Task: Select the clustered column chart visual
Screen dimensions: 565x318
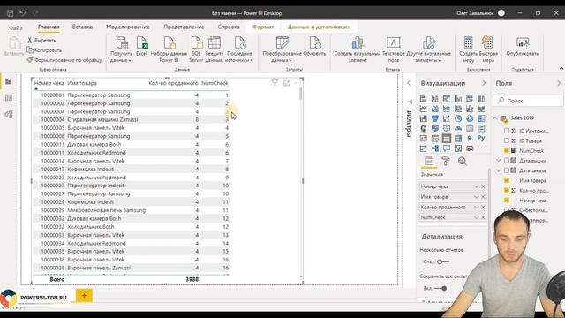Action: click(x=458, y=99)
